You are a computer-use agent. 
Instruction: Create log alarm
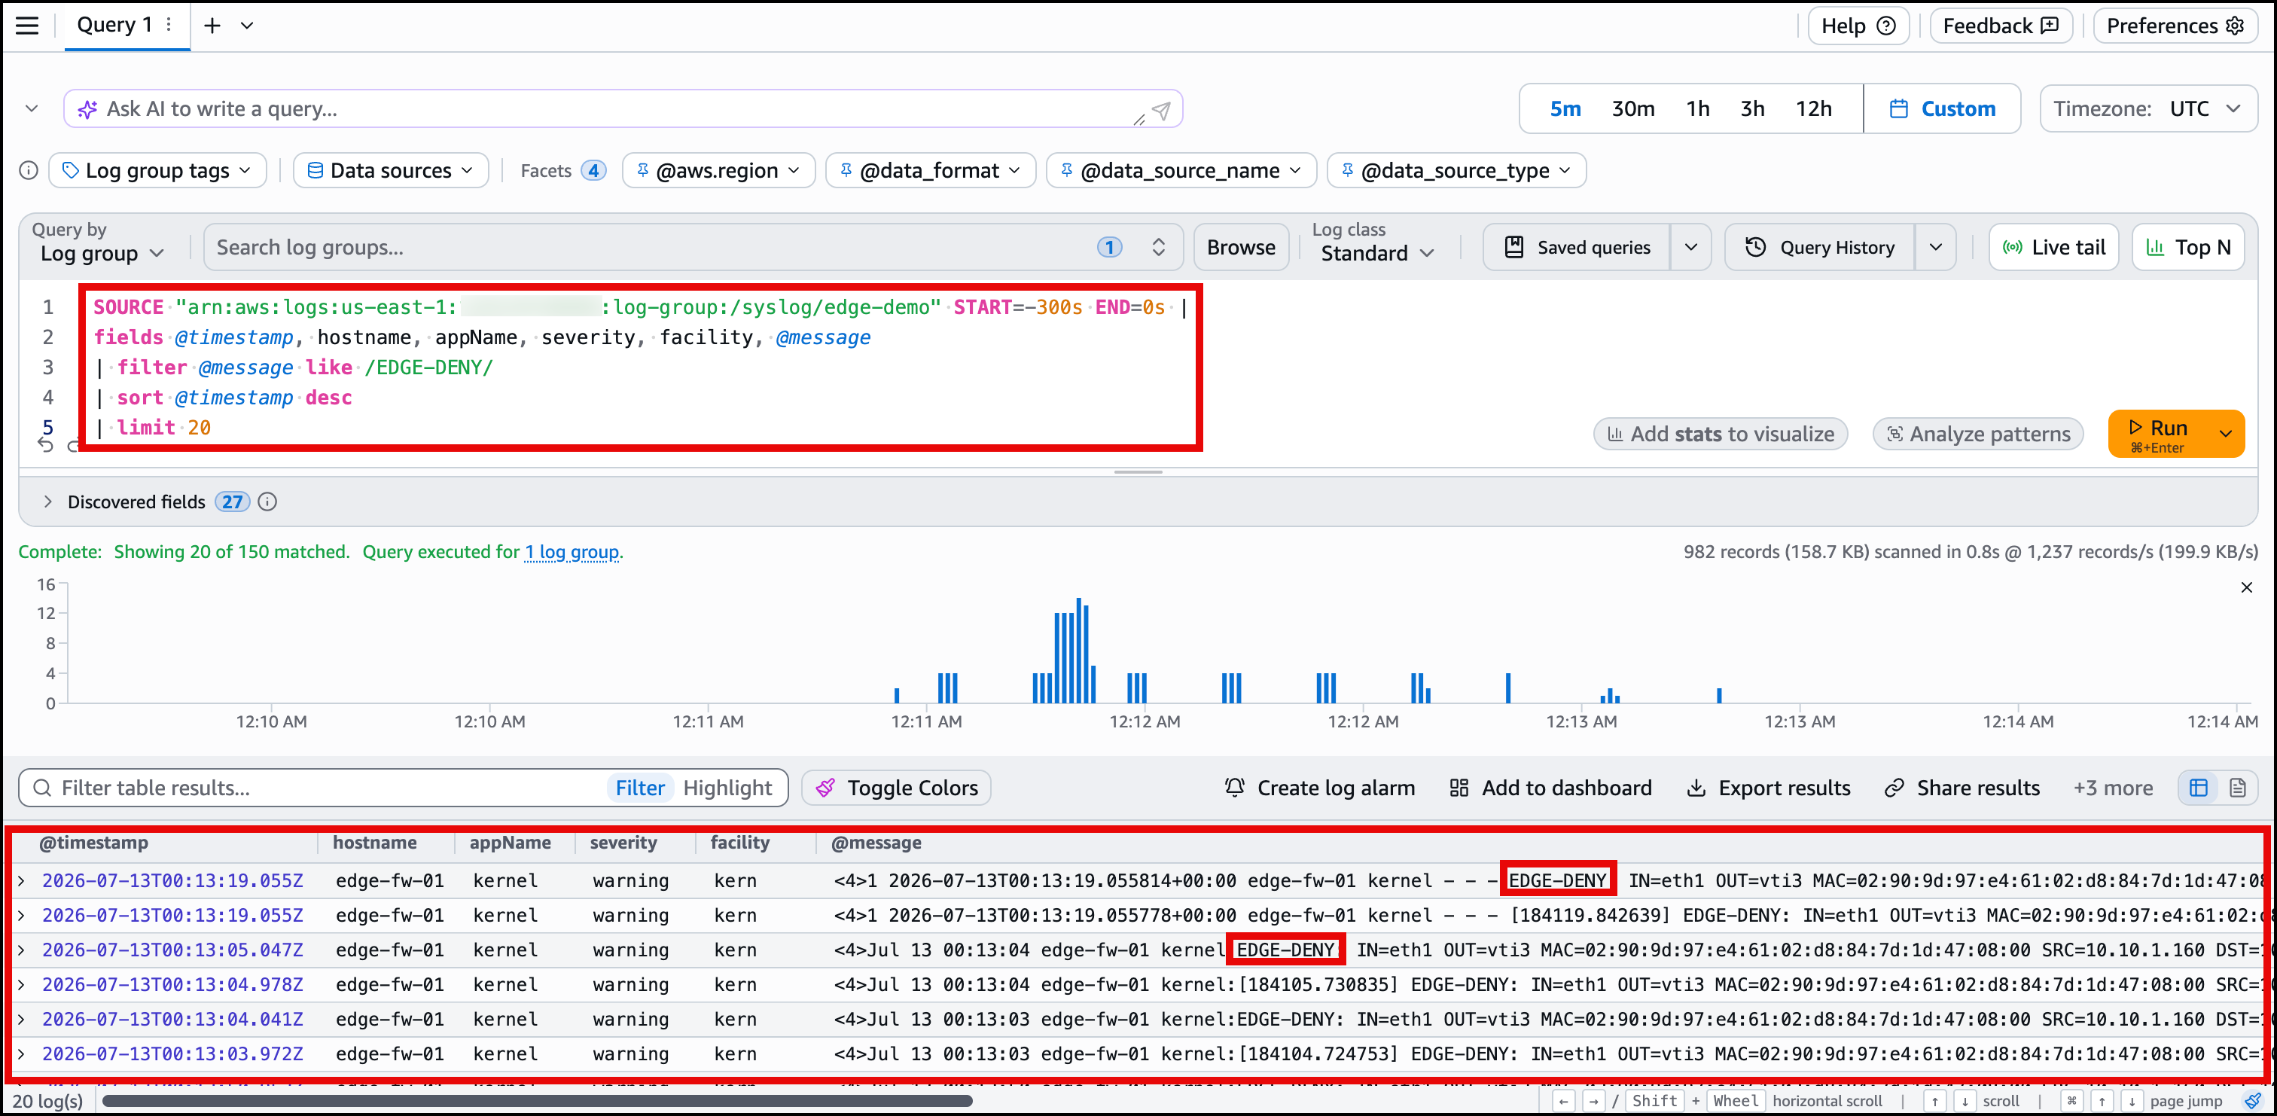pos(1318,787)
